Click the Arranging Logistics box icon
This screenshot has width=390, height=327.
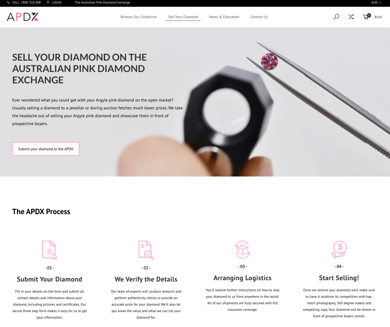pyautogui.click(x=243, y=249)
